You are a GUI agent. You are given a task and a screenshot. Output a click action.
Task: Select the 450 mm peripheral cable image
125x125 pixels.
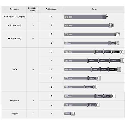click(90, 96)
